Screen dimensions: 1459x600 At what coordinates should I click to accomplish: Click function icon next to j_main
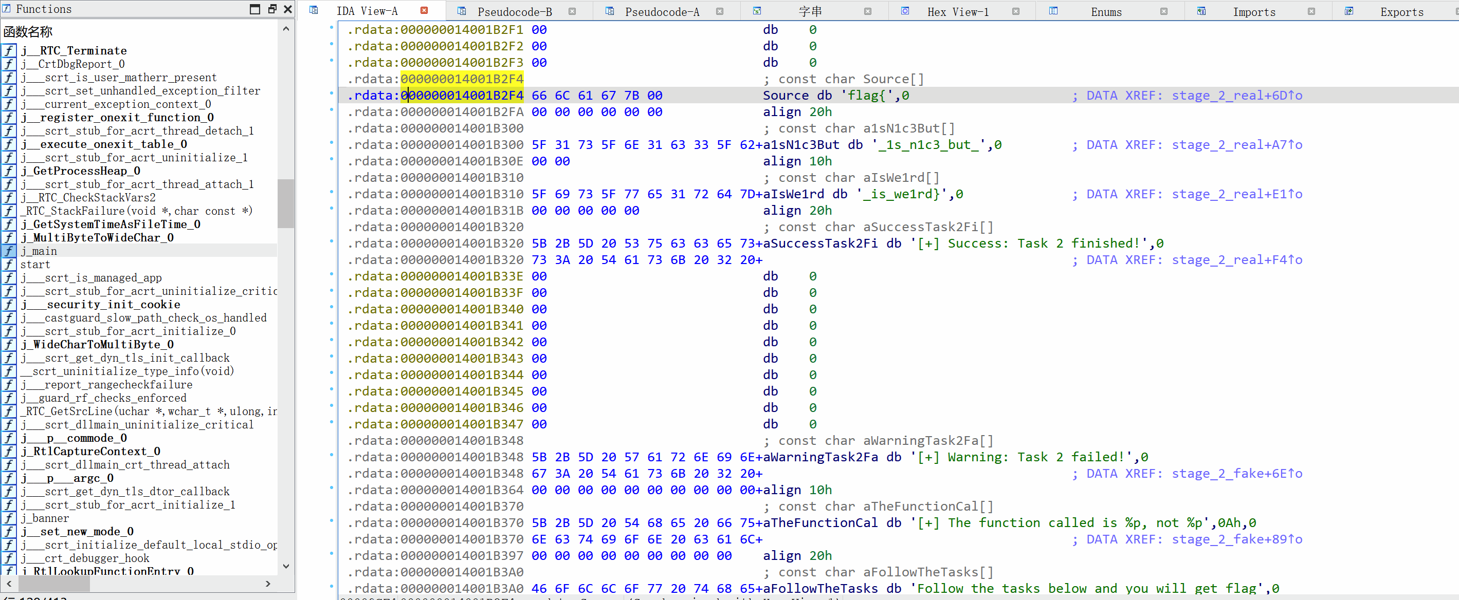click(x=9, y=251)
